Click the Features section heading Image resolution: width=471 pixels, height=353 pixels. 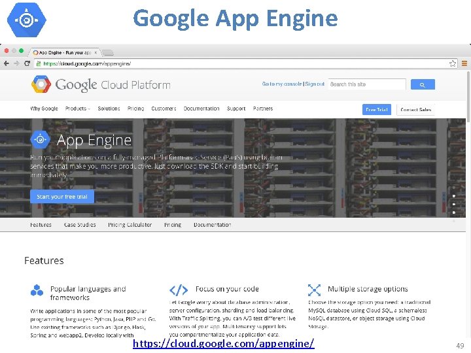click(44, 261)
